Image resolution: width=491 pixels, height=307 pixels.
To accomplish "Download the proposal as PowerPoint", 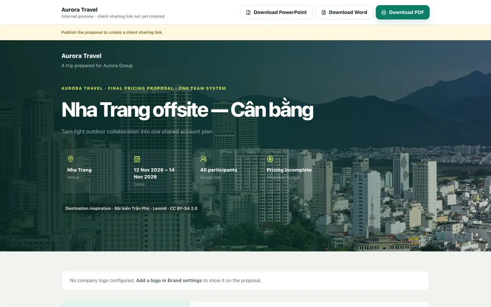I will pyautogui.click(x=276, y=12).
